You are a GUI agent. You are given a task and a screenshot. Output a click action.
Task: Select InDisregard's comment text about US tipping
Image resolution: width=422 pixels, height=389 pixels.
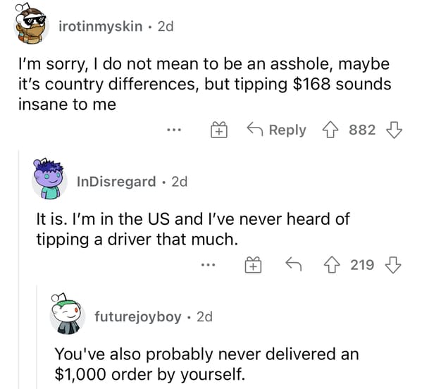[193, 229]
